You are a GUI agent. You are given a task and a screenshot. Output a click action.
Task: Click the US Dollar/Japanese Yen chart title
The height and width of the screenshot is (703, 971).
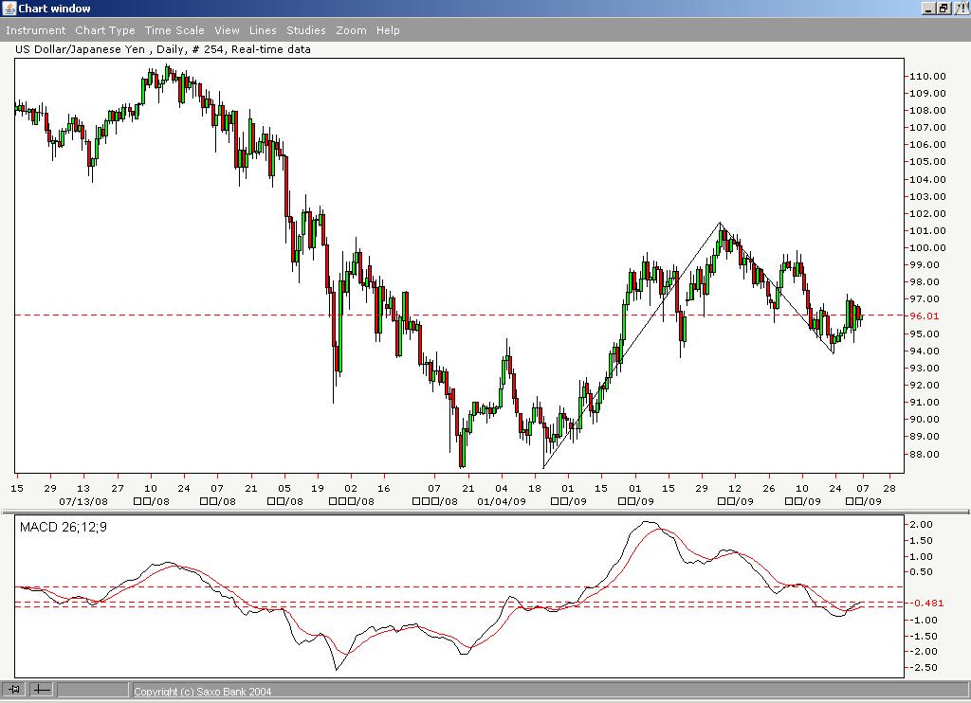[163, 49]
